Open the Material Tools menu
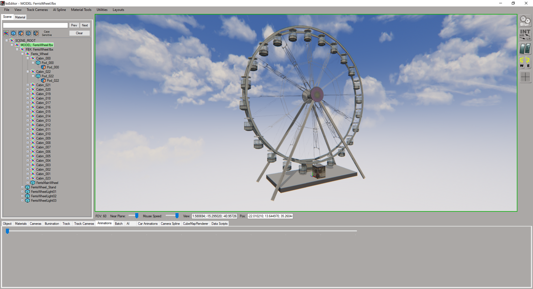Image resolution: width=533 pixels, height=289 pixels. pyautogui.click(x=81, y=10)
